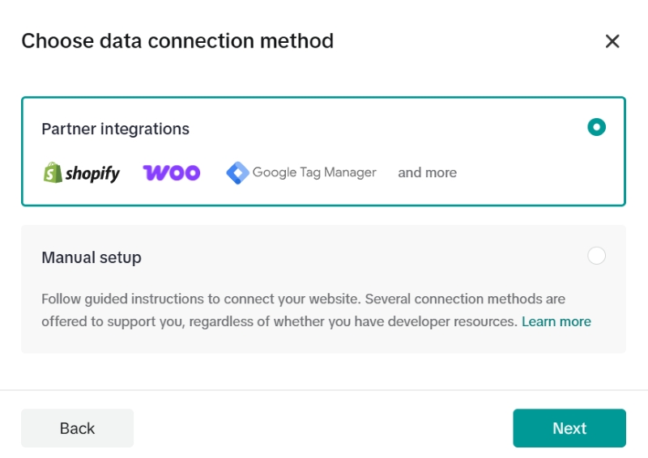Screen dimensions: 648x458
Task: Click the Partner integrations heading
Action: [115, 129]
